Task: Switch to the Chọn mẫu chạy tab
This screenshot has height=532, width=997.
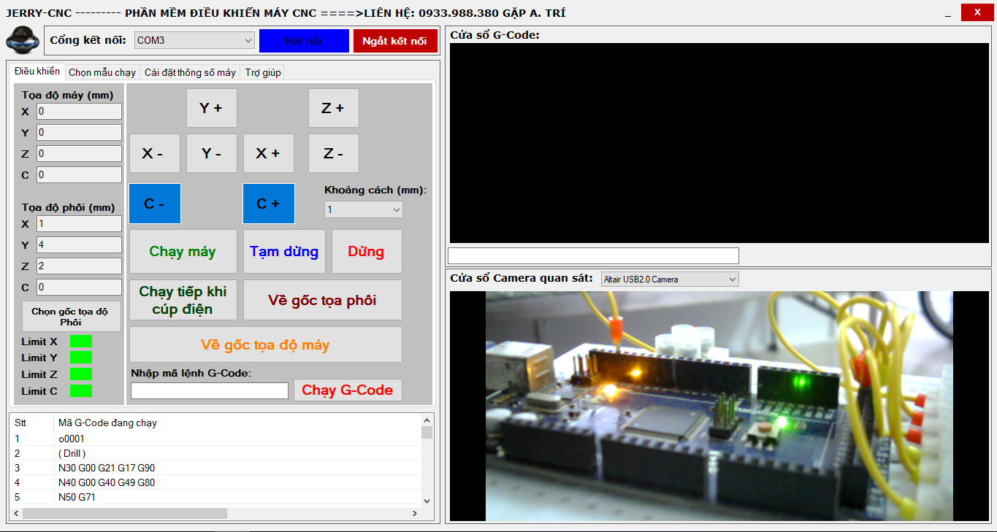Action: tap(102, 72)
